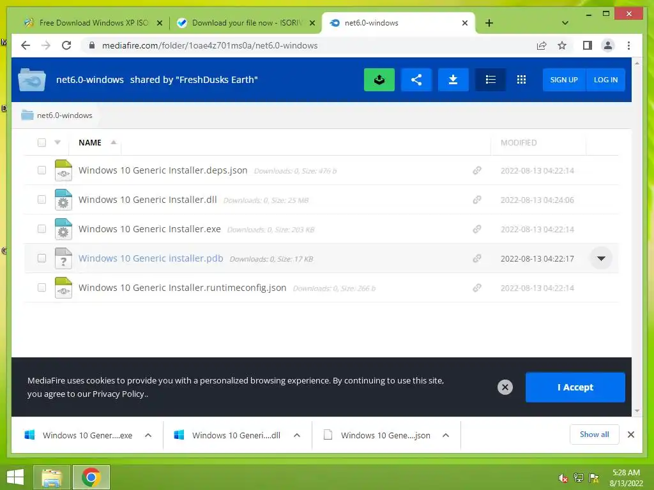Share this page from the address bar
The width and height of the screenshot is (654, 490).
pos(542,45)
